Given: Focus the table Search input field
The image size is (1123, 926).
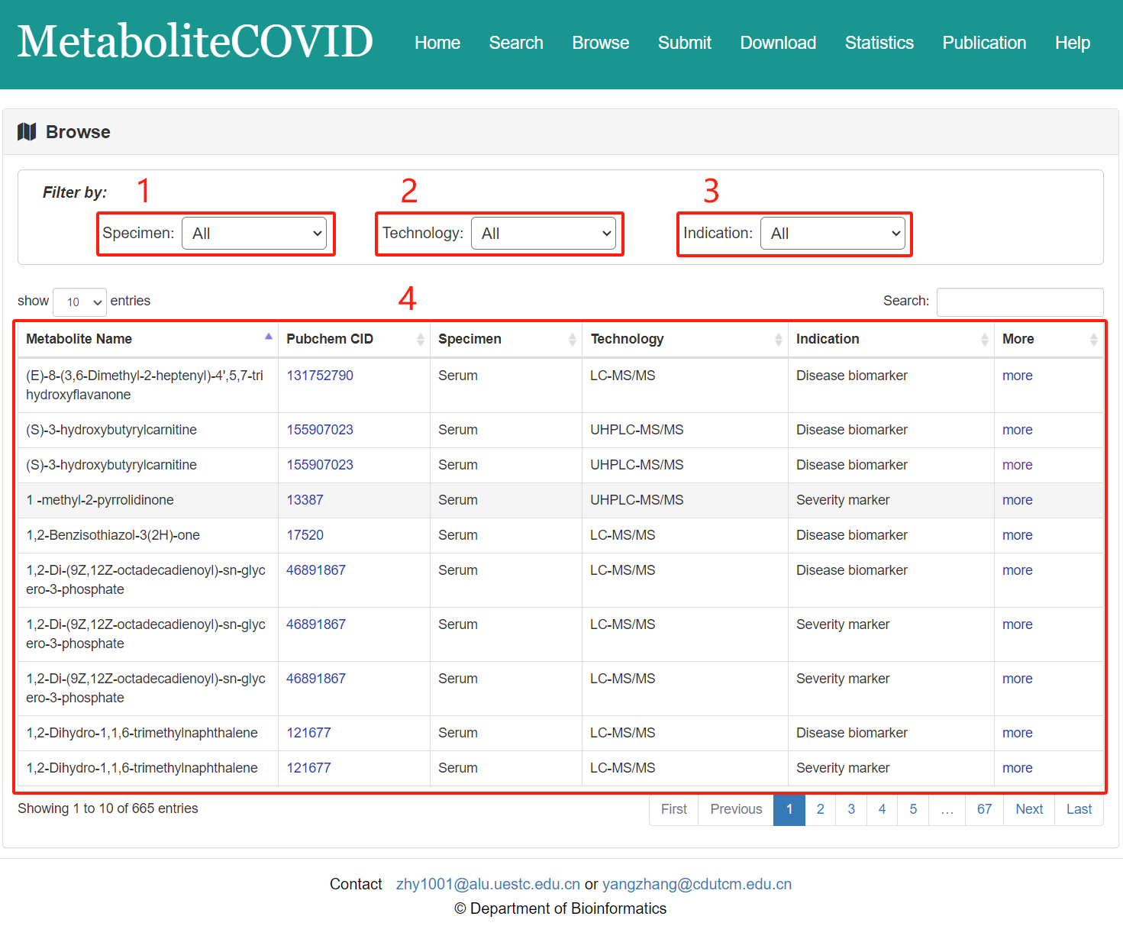Looking at the screenshot, I should pyautogui.click(x=1019, y=302).
